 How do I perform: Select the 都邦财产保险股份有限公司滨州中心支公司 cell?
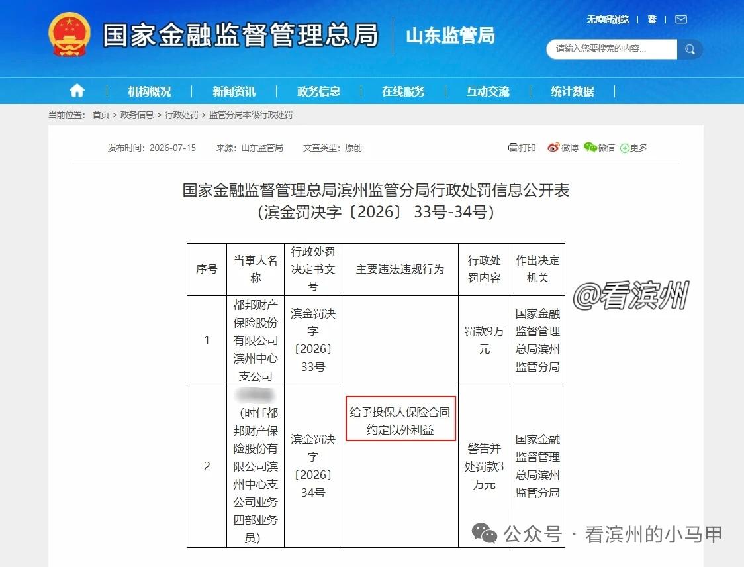click(256, 340)
